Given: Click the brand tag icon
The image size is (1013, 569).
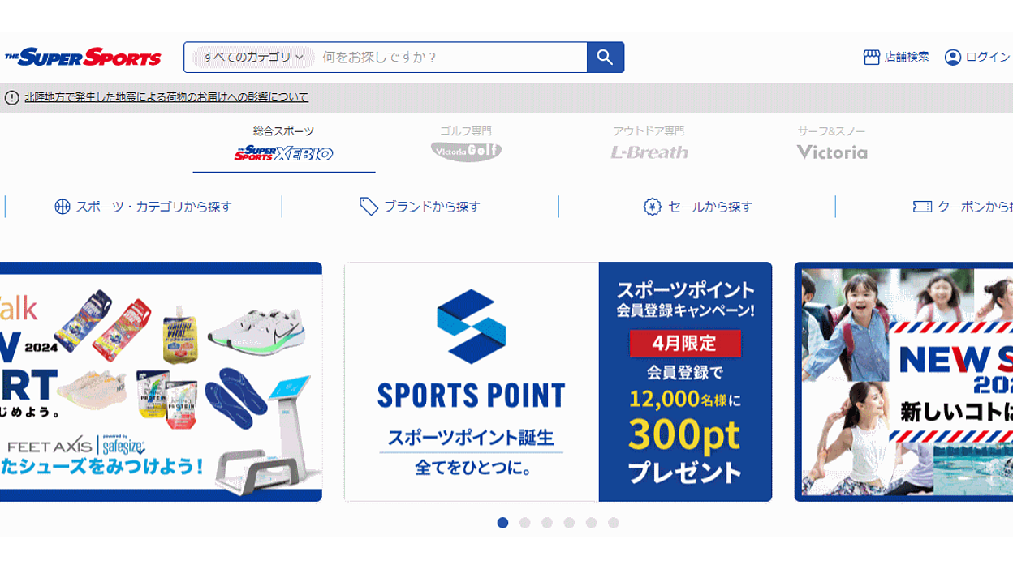Looking at the screenshot, I should click(x=369, y=207).
